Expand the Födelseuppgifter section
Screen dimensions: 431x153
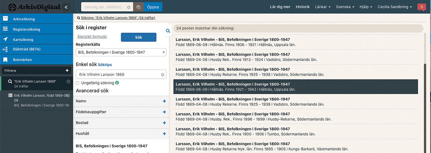(164, 112)
